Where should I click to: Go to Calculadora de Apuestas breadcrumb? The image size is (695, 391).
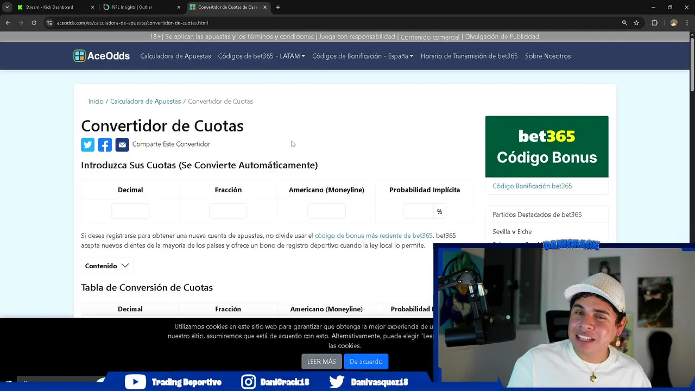(146, 101)
